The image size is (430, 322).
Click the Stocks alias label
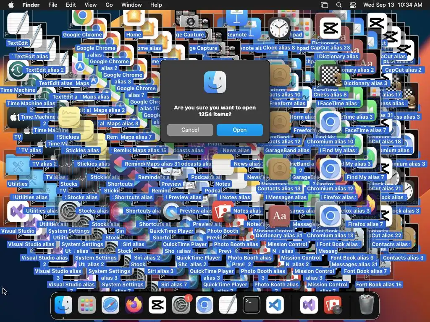pyautogui.click(x=82, y=197)
